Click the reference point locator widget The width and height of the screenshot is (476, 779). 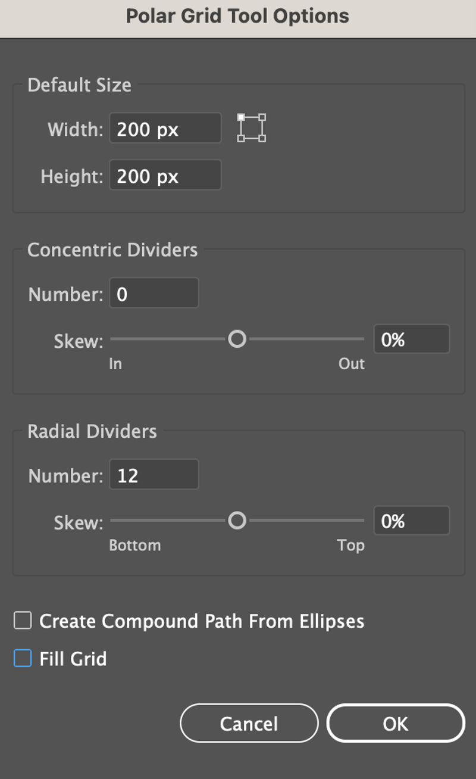tap(251, 127)
